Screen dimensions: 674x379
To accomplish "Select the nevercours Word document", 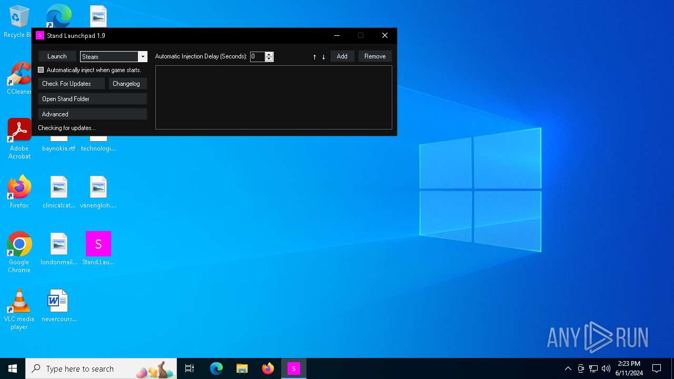I will coord(59,306).
